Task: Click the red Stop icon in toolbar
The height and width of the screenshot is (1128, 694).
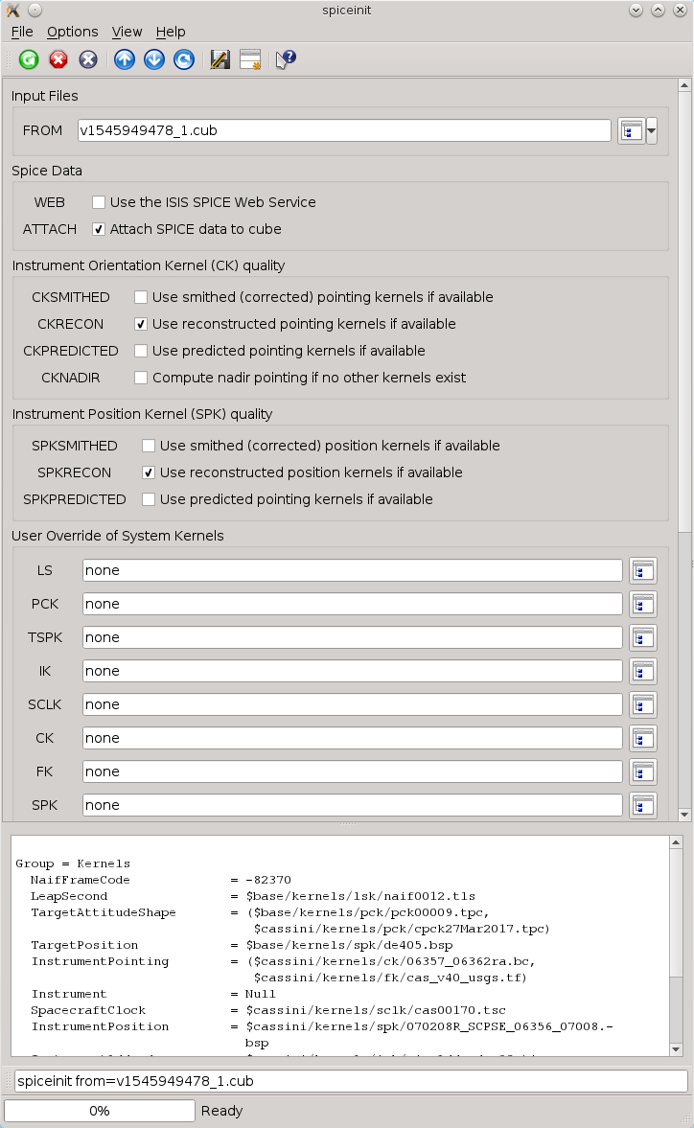Action: tap(58, 59)
